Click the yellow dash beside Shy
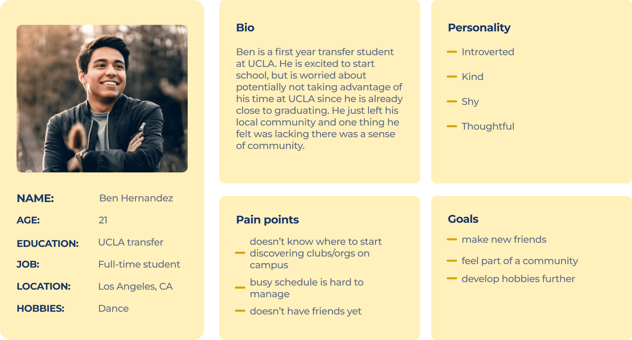Screen dimensions: 632x340 tap(452, 101)
